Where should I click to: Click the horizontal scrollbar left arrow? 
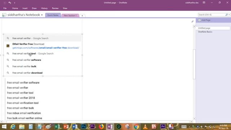tap(1, 122)
